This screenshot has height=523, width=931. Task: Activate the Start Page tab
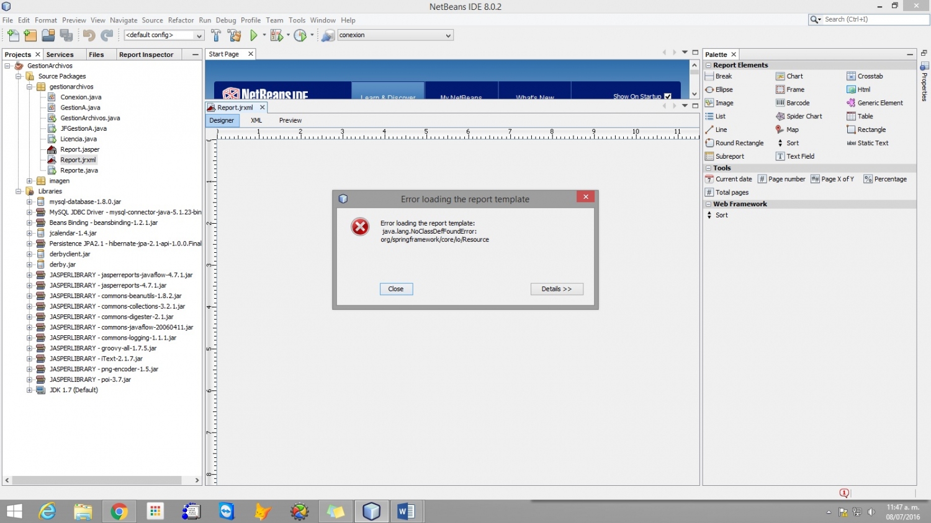pos(224,54)
